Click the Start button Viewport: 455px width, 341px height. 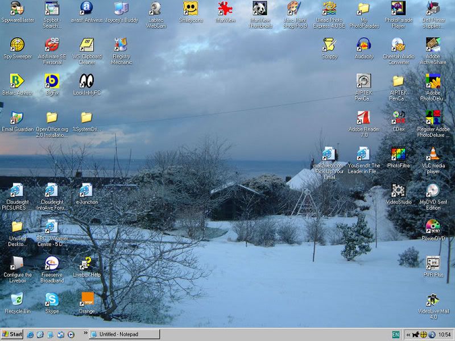point(12,334)
